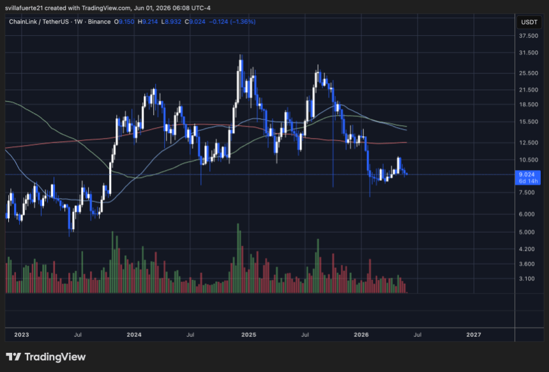Click the 31.500 price axis label
Viewport: 549px width, 372px height.
(529, 52)
